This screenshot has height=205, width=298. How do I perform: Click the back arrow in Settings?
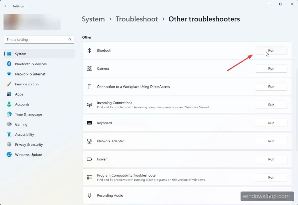click(6, 6)
